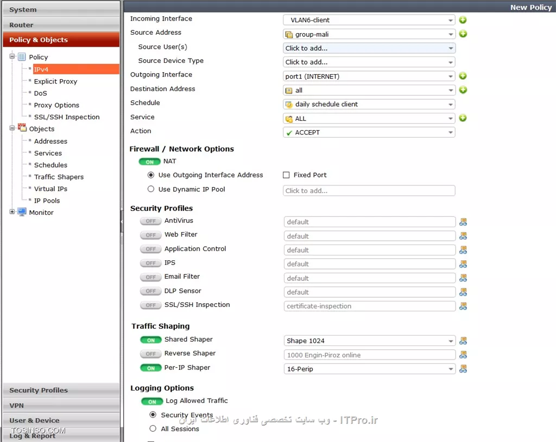Turn off the Shared Shaper toggle

pyautogui.click(x=151, y=340)
